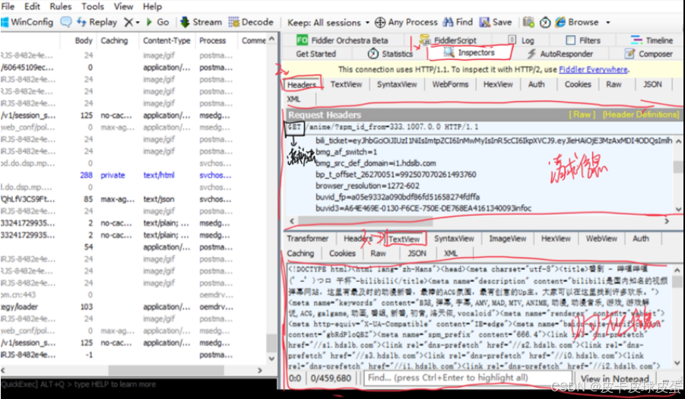Open the File menu
This screenshot has height=399, width=685.
click(x=8, y=7)
